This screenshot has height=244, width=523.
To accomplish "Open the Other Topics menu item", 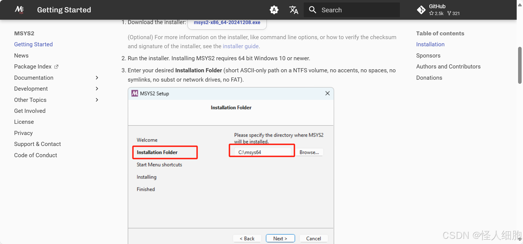I will (30, 100).
